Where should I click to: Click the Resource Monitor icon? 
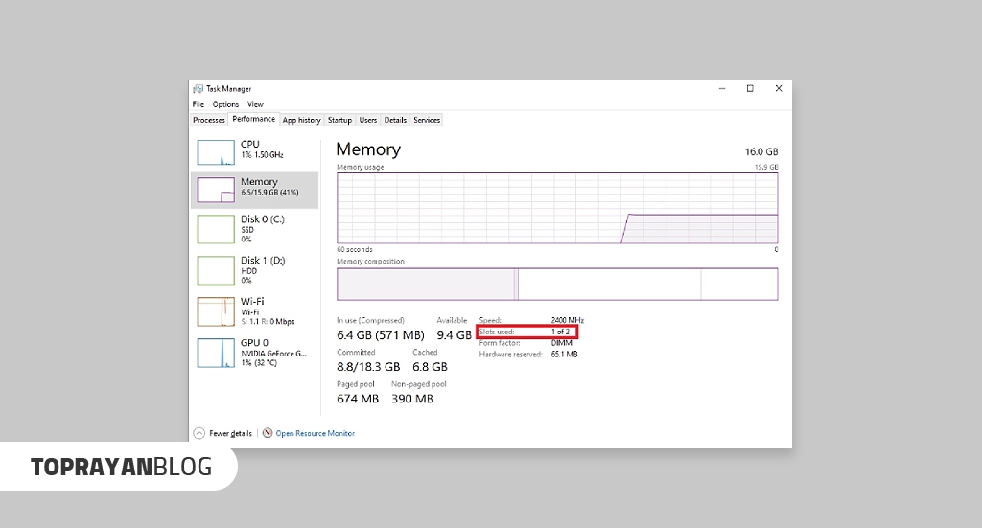tap(268, 433)
